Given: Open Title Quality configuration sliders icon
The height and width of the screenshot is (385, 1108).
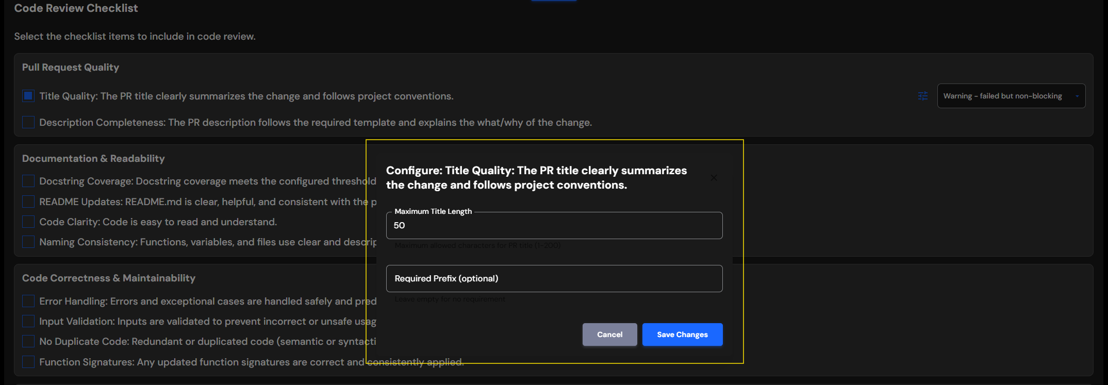Looking at the screenshot, I should [x=923, y=96].
